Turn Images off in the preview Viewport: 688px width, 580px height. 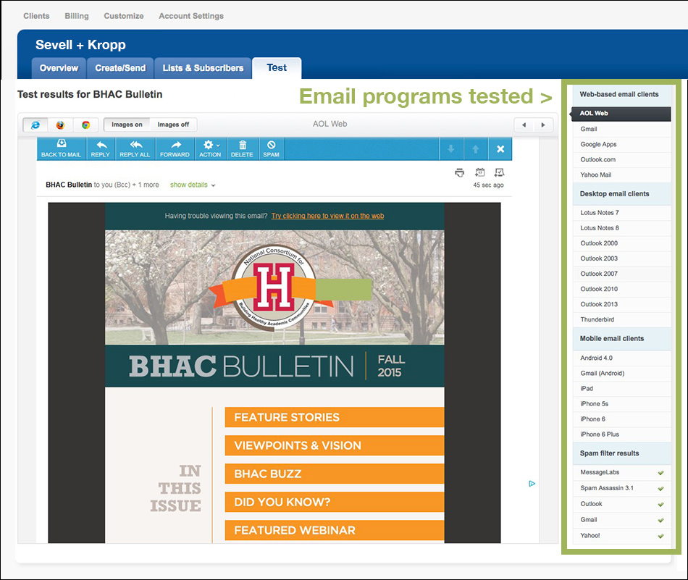point(173,125)
